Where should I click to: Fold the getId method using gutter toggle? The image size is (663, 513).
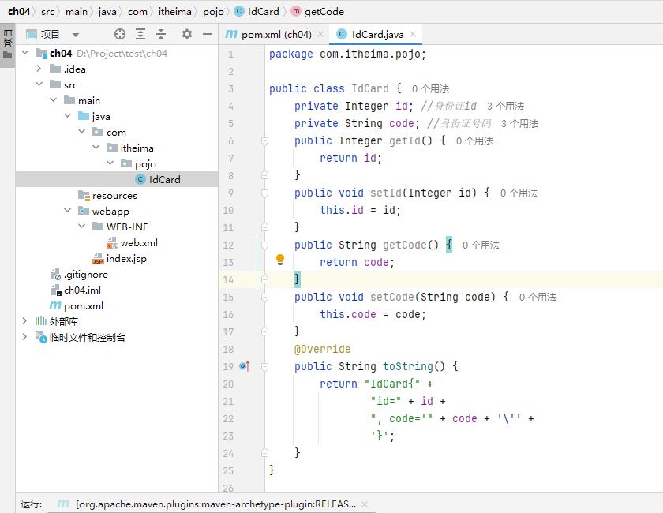(264, 140)
